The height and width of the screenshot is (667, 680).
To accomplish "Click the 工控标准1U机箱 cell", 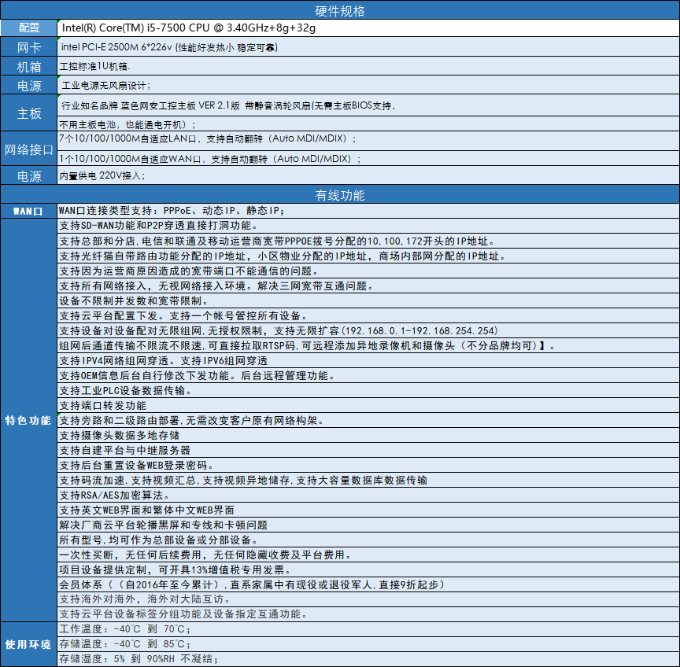I will coord(368,66).
